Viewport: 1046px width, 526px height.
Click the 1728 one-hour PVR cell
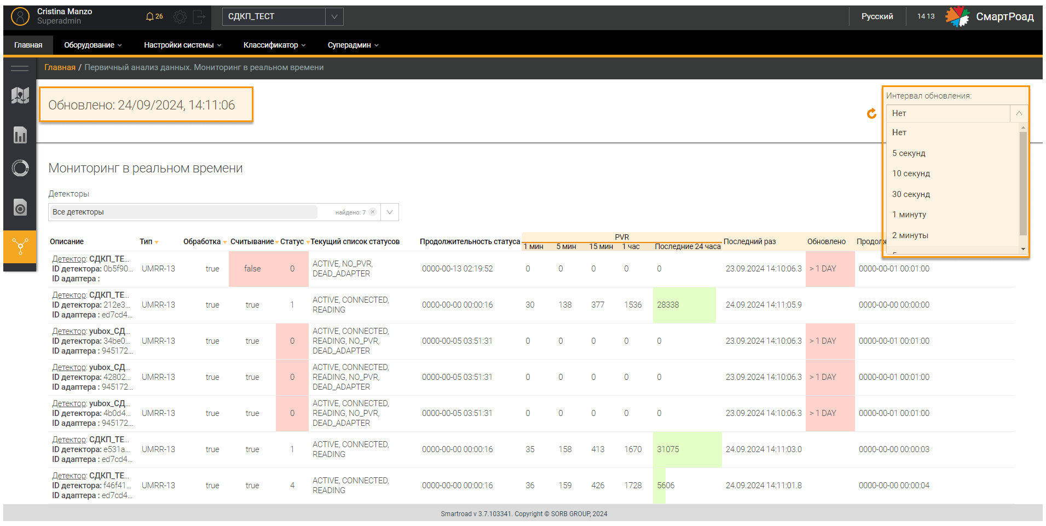[633, 485]
